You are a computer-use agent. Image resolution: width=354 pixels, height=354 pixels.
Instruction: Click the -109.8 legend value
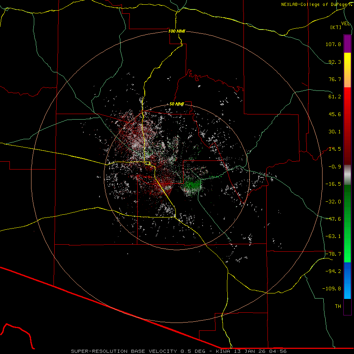[x=332, y=289]
